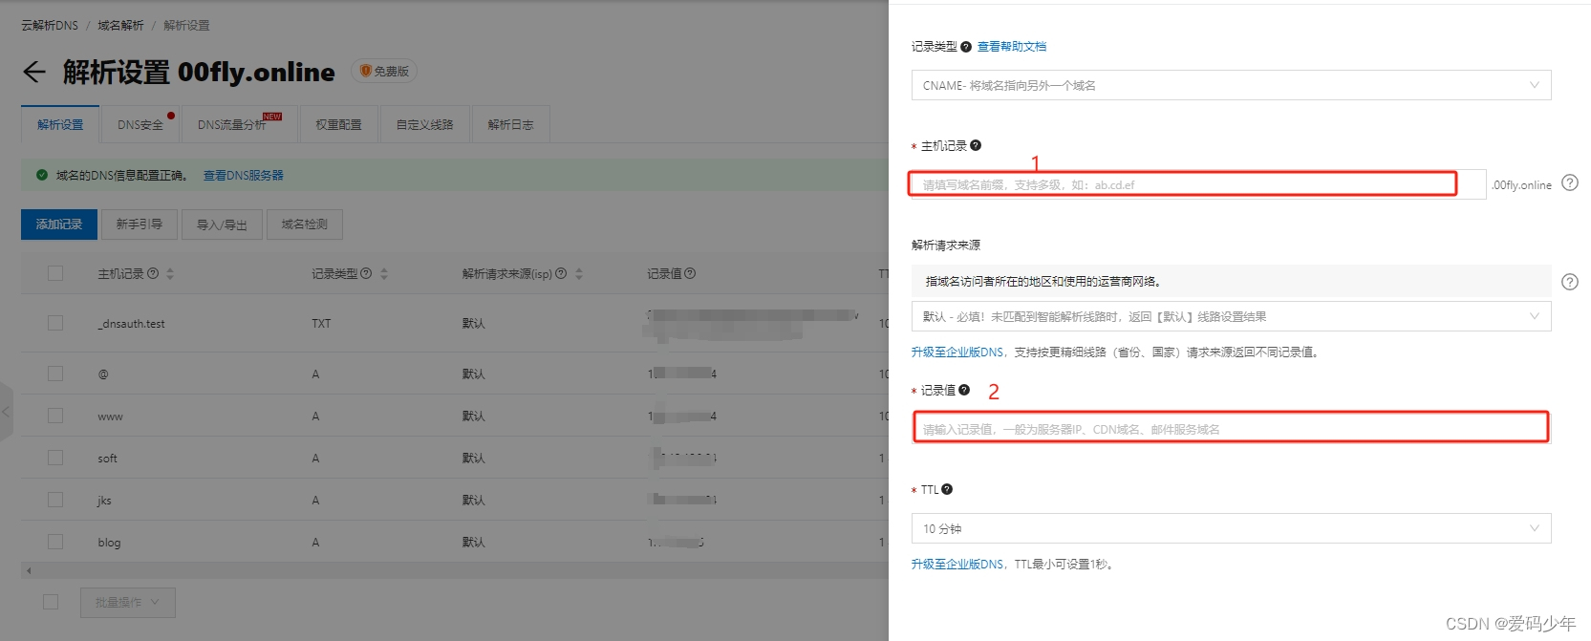Click help icon next to 记录类型 label
This screenshot has width=1591, height=641.
pos(966,47)
